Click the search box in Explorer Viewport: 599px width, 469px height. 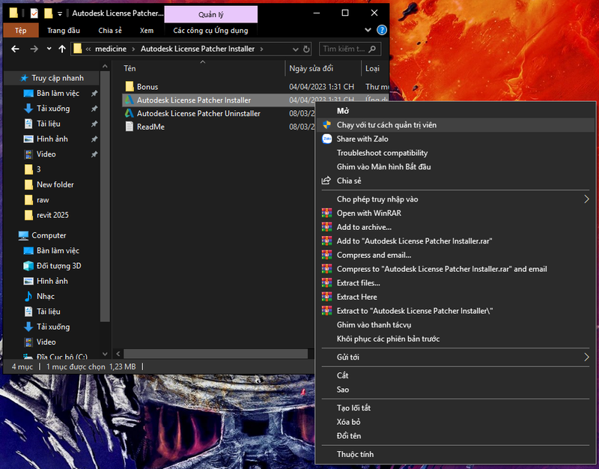pos(350,49)
